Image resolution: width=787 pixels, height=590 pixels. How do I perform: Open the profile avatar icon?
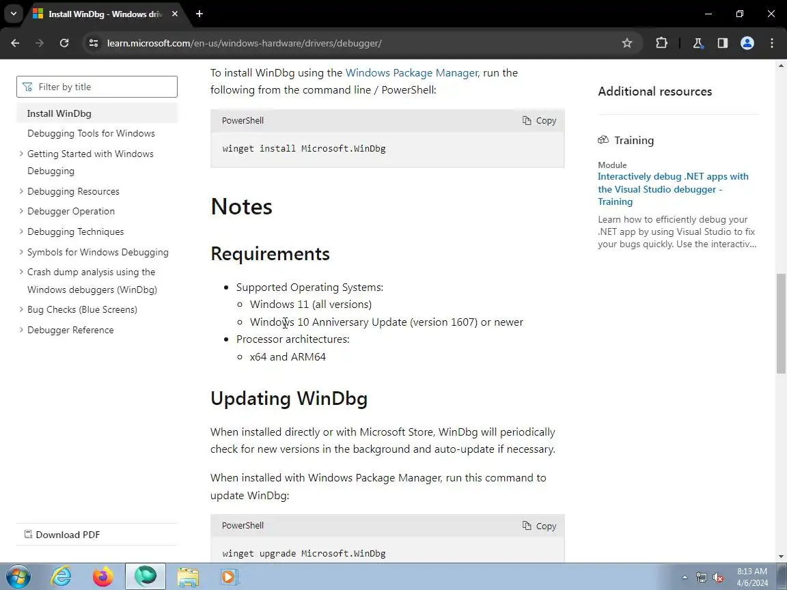pos(747,43)
